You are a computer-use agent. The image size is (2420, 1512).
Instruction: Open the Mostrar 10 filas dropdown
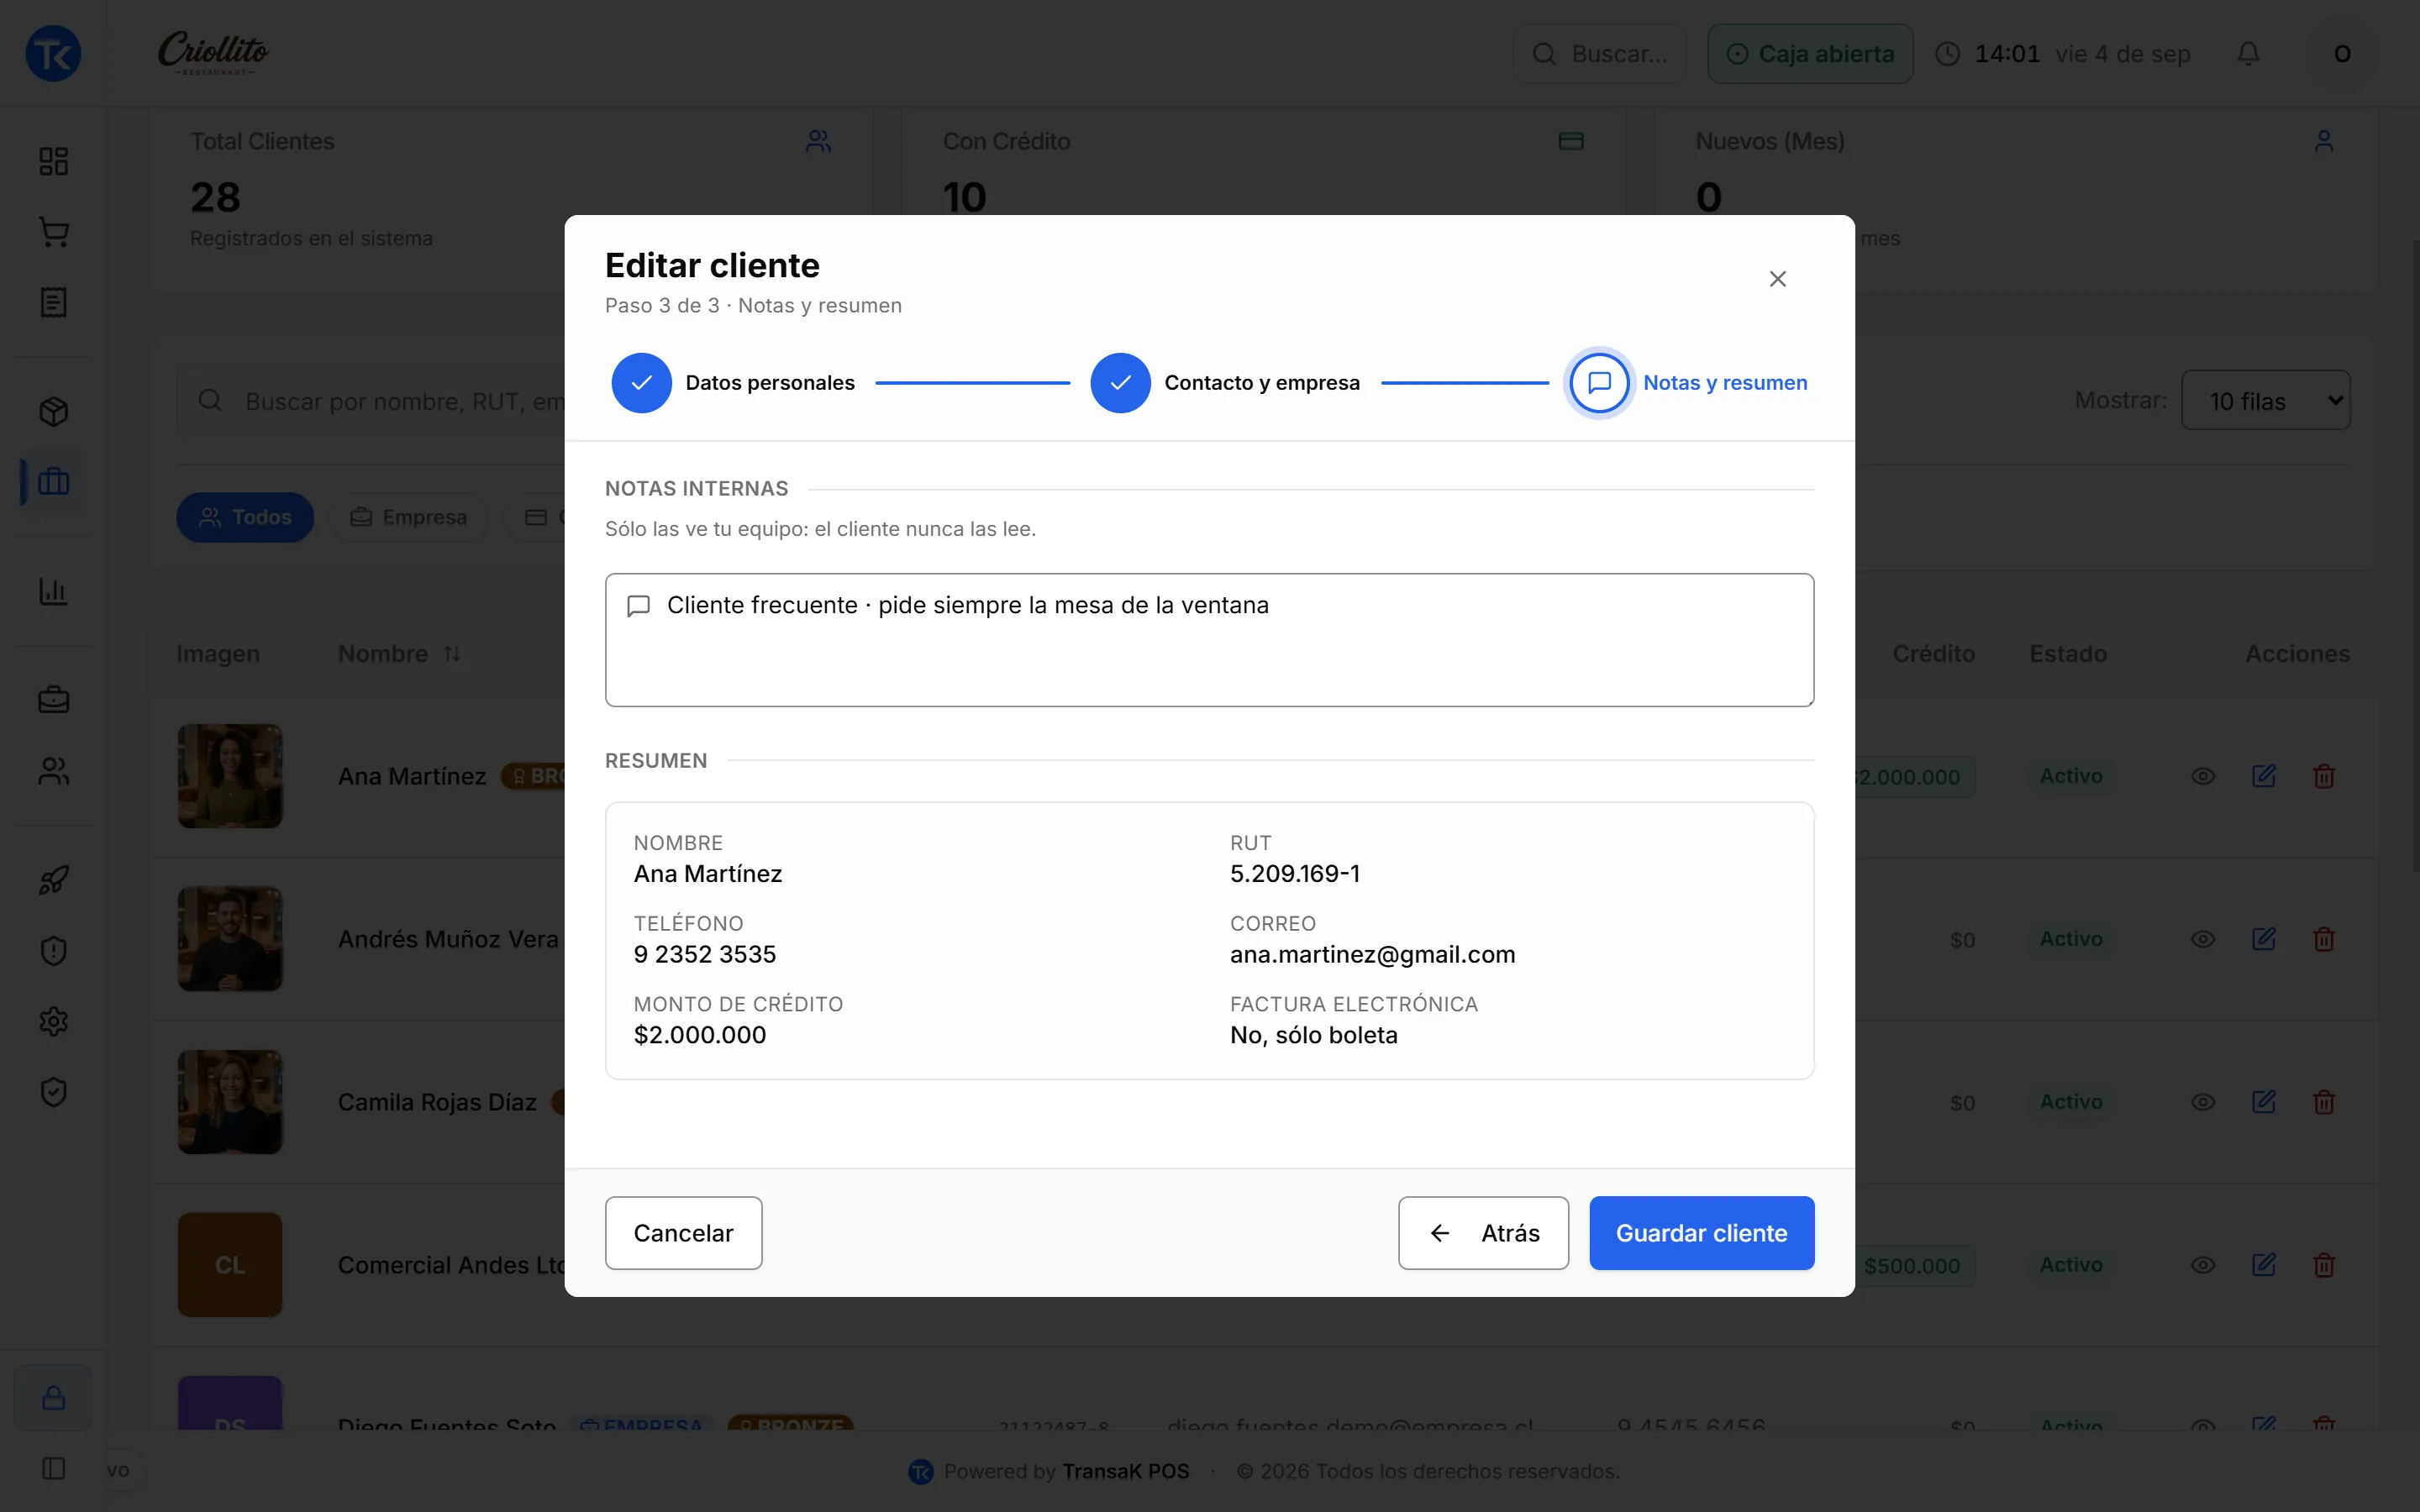click(x=2265, y=400)
